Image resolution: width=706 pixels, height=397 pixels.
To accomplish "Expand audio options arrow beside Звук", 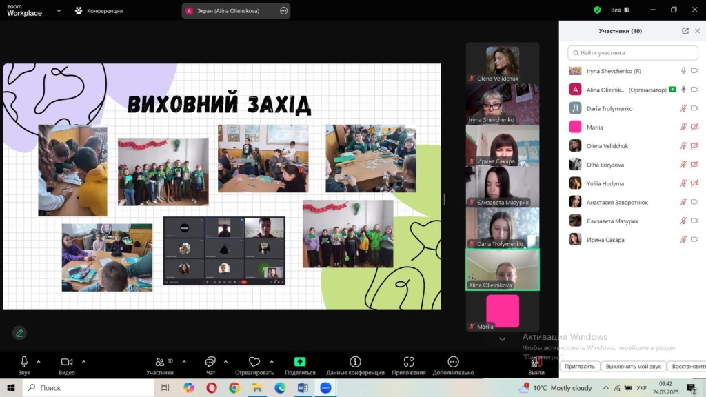I will click(39, 361).
